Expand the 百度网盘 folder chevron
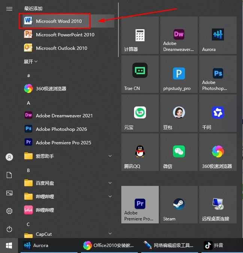This screenshot has width=243, height=253. click(x=110, y=183)
